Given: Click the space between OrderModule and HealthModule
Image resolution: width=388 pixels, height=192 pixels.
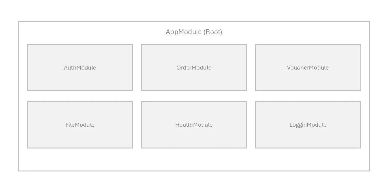Looking at the screenshot, I should coord(194,96).
